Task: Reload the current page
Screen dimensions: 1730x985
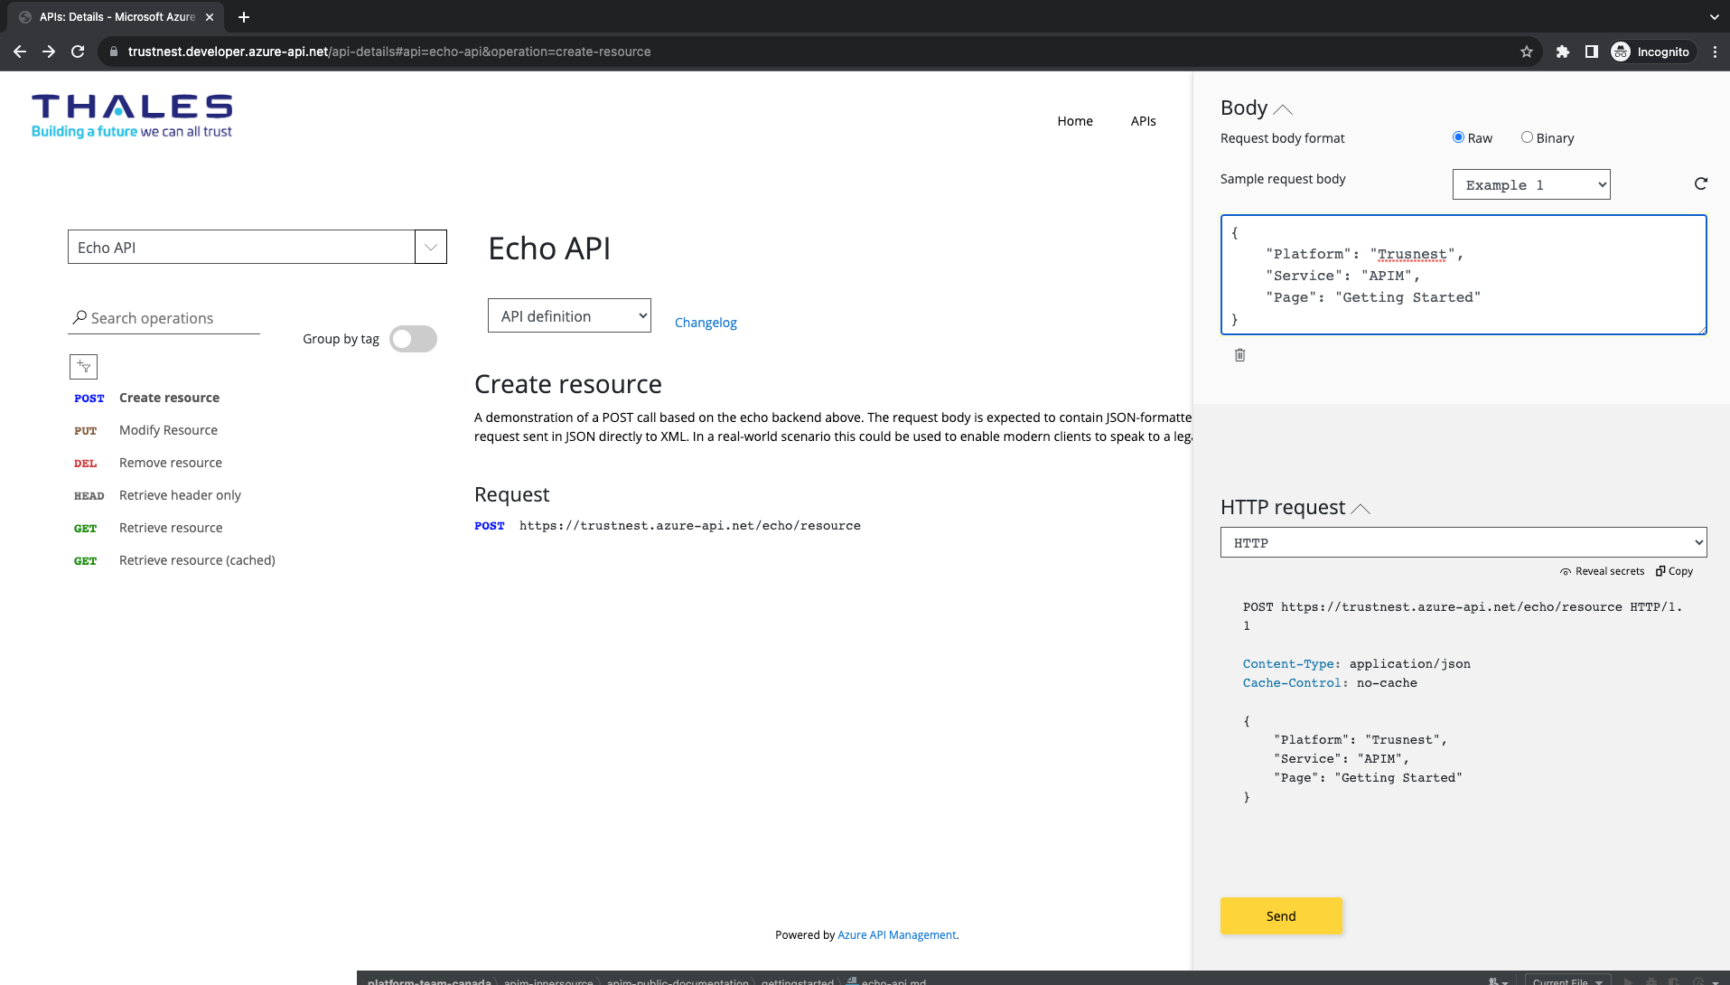Action: [78, 52]
